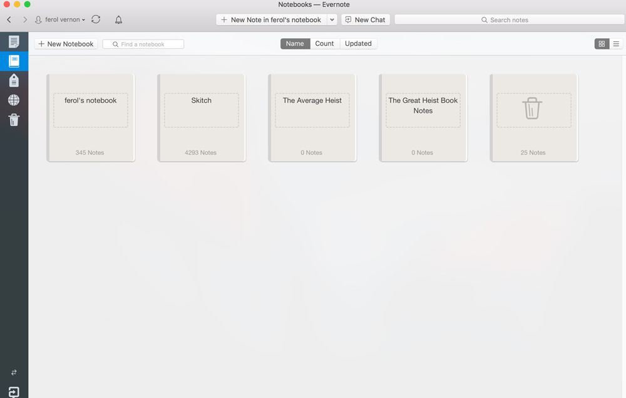Expand the New Note dropdown arrow

point(332,19)
